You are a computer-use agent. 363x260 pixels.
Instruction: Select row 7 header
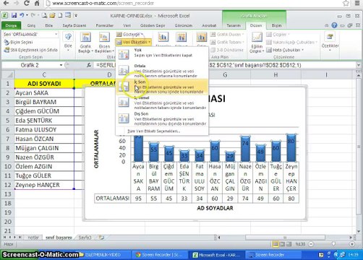[x=8, y=139]
